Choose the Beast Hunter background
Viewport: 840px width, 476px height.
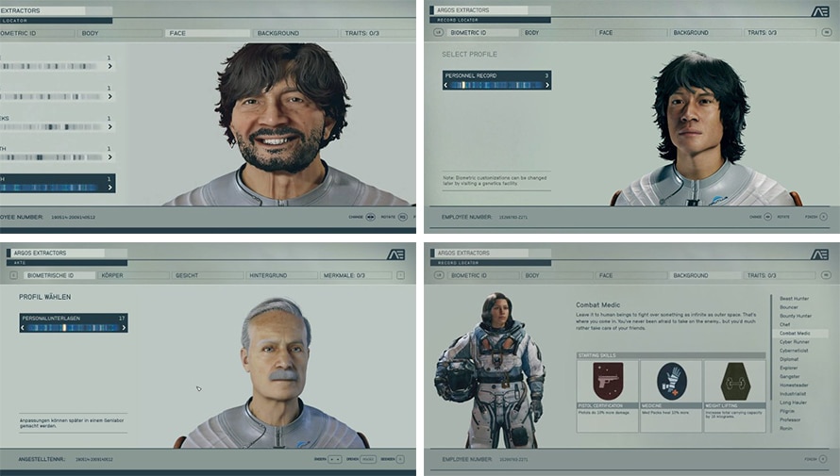coord(794,299)
